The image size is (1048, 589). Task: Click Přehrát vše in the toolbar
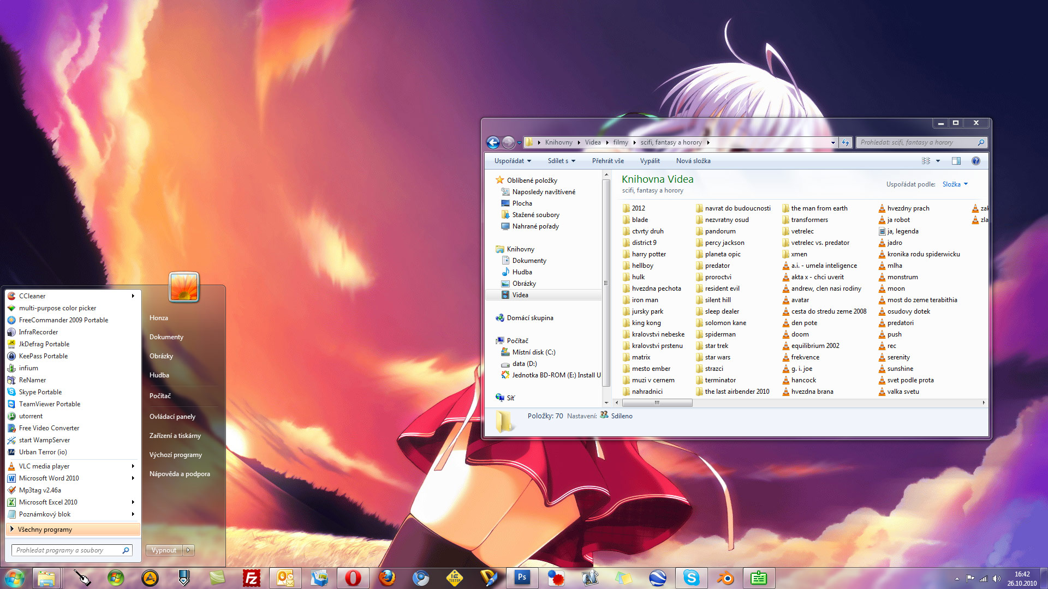coord(608,161)
